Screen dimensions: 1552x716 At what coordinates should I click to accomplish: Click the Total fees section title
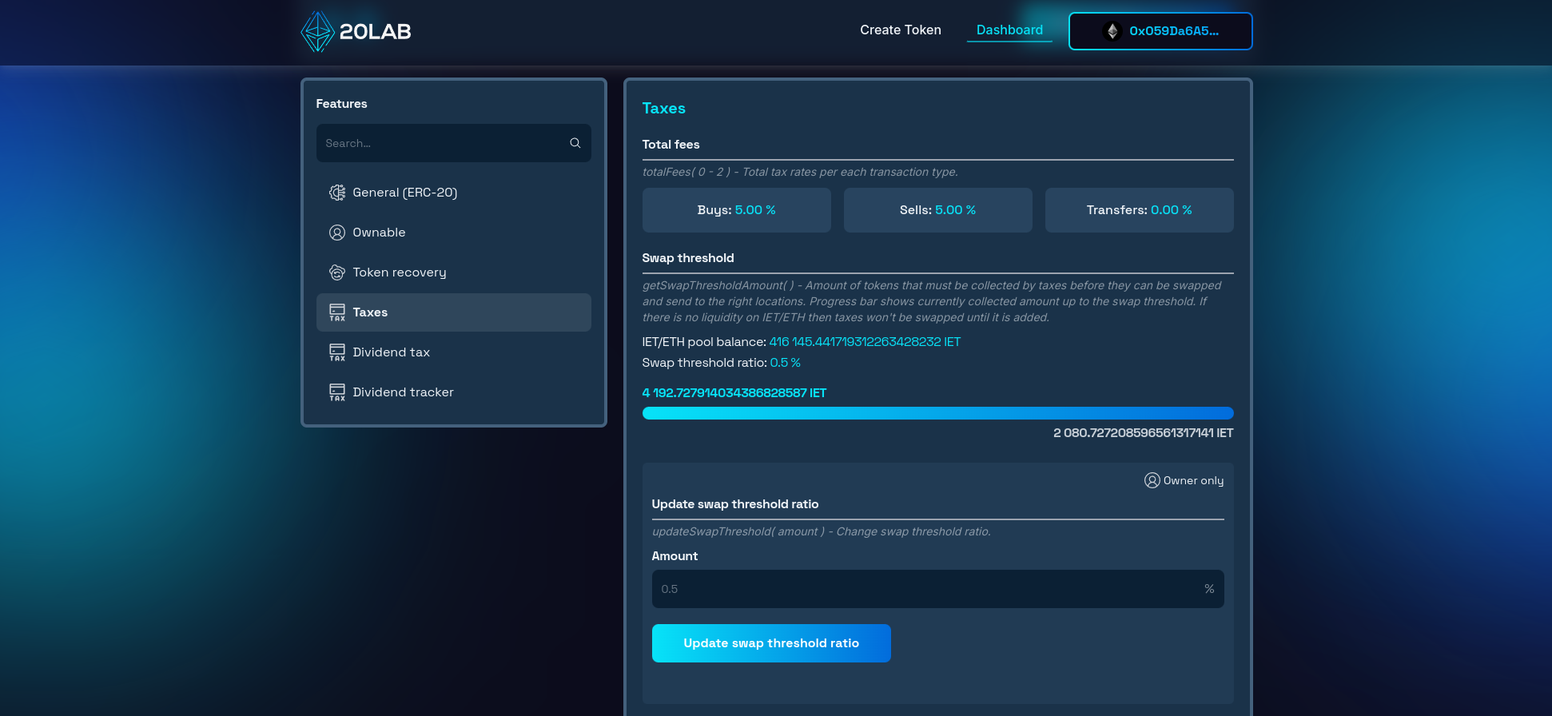point(671,145)
